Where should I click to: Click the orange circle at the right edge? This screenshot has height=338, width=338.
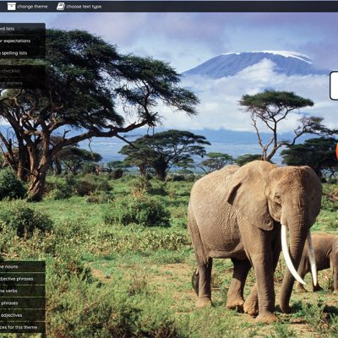(x=336, y=151)
